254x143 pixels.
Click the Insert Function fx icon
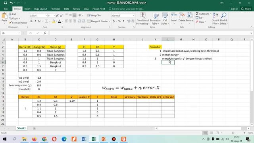point(45,33)
